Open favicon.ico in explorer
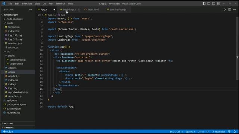This screenshot has height=134, width=239. coord(14,27)
